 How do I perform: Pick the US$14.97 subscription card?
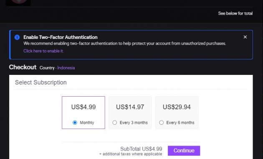(130, 113)
